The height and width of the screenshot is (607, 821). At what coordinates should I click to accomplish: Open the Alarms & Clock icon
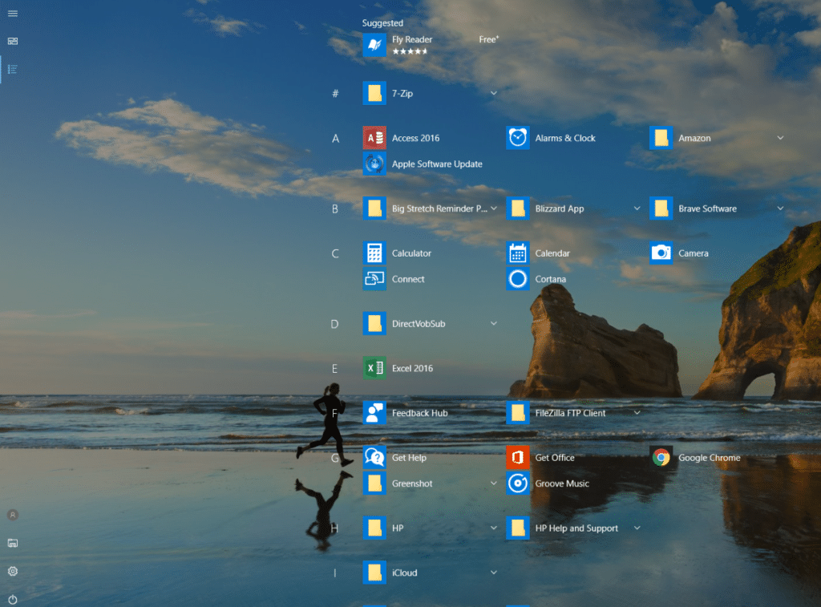518,138
